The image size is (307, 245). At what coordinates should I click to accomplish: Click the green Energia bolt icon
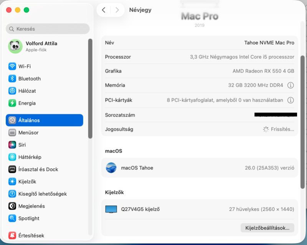[12, 103]
